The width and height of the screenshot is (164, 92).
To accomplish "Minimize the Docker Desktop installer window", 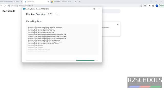I will 89,9.
